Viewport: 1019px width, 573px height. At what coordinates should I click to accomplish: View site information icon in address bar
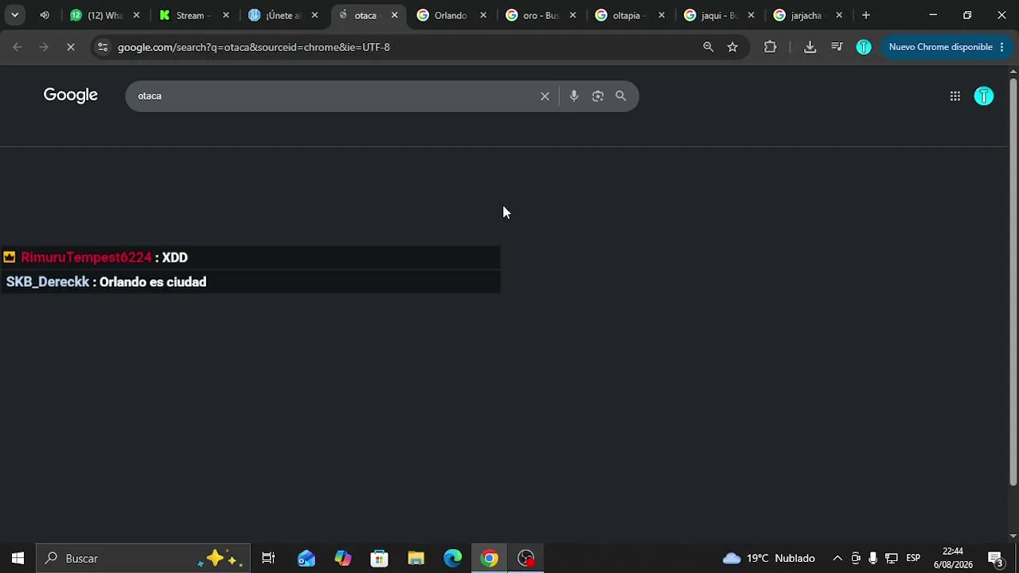[x=102, y=47]
